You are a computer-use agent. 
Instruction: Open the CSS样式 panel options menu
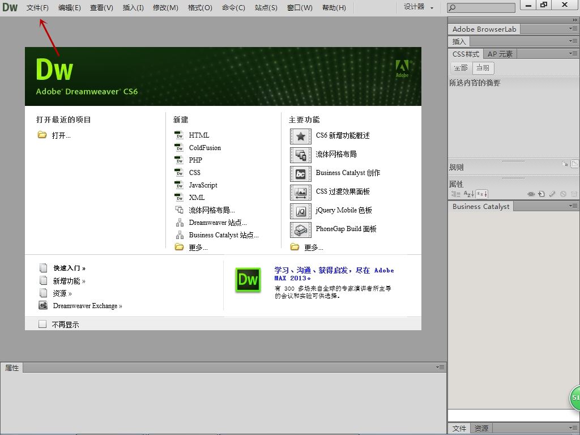[x=573, y=54]
